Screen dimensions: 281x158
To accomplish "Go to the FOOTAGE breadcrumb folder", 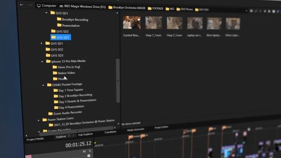I will [155, 8].
